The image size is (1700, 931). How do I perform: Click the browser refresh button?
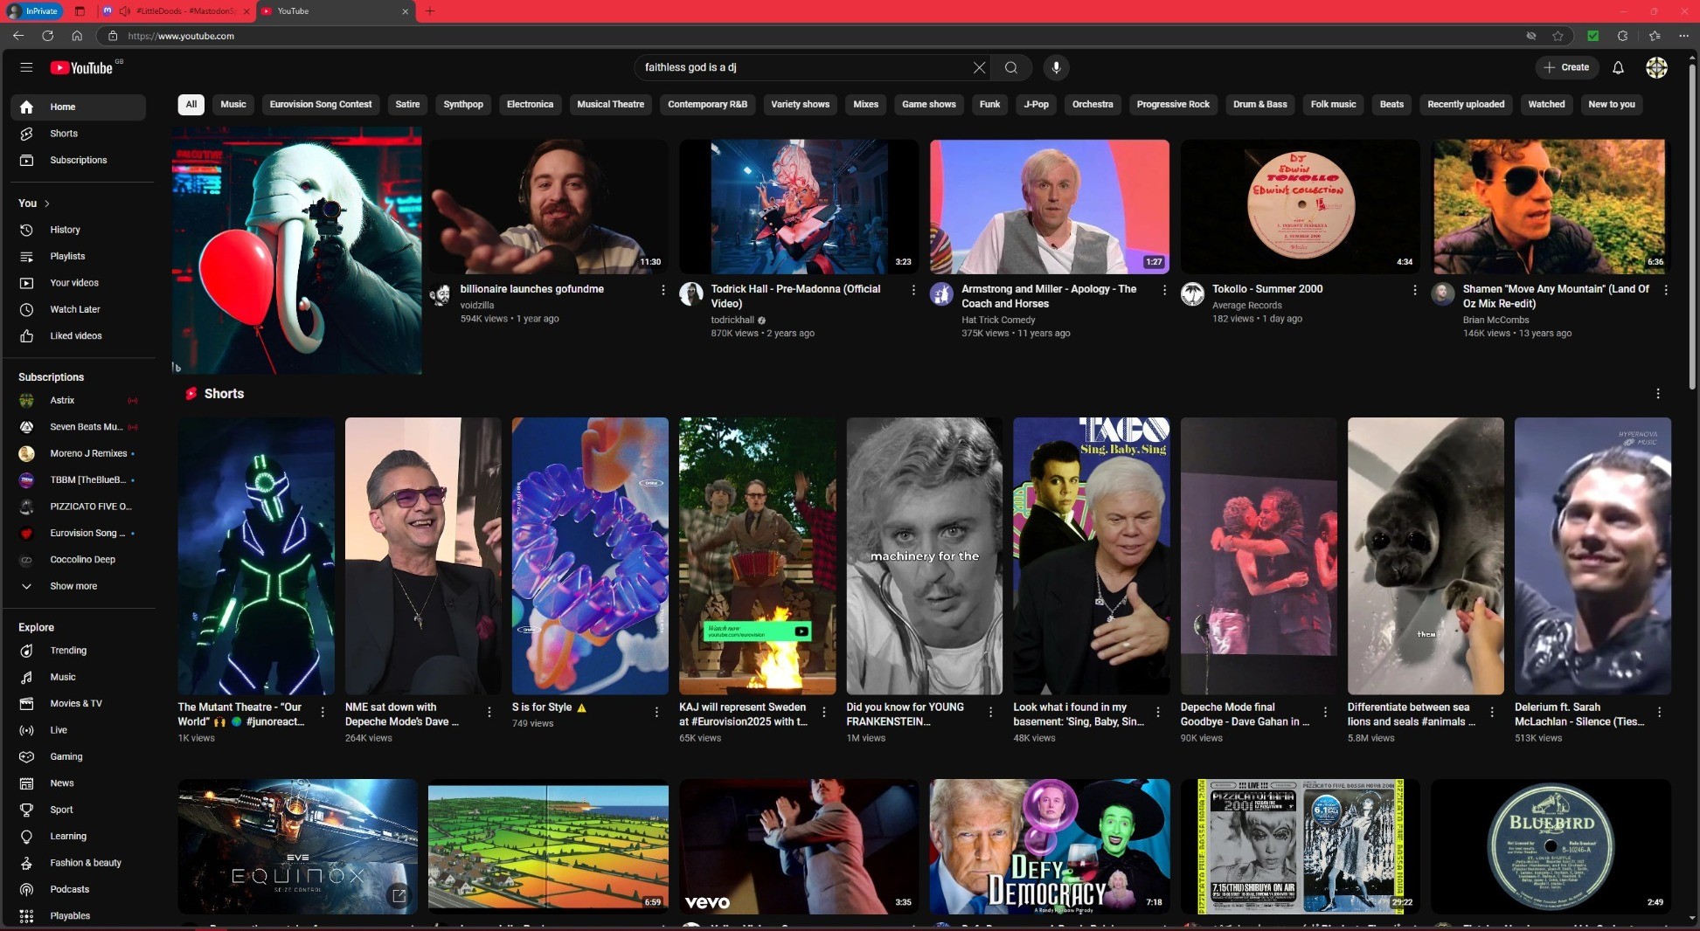point(48,36)
